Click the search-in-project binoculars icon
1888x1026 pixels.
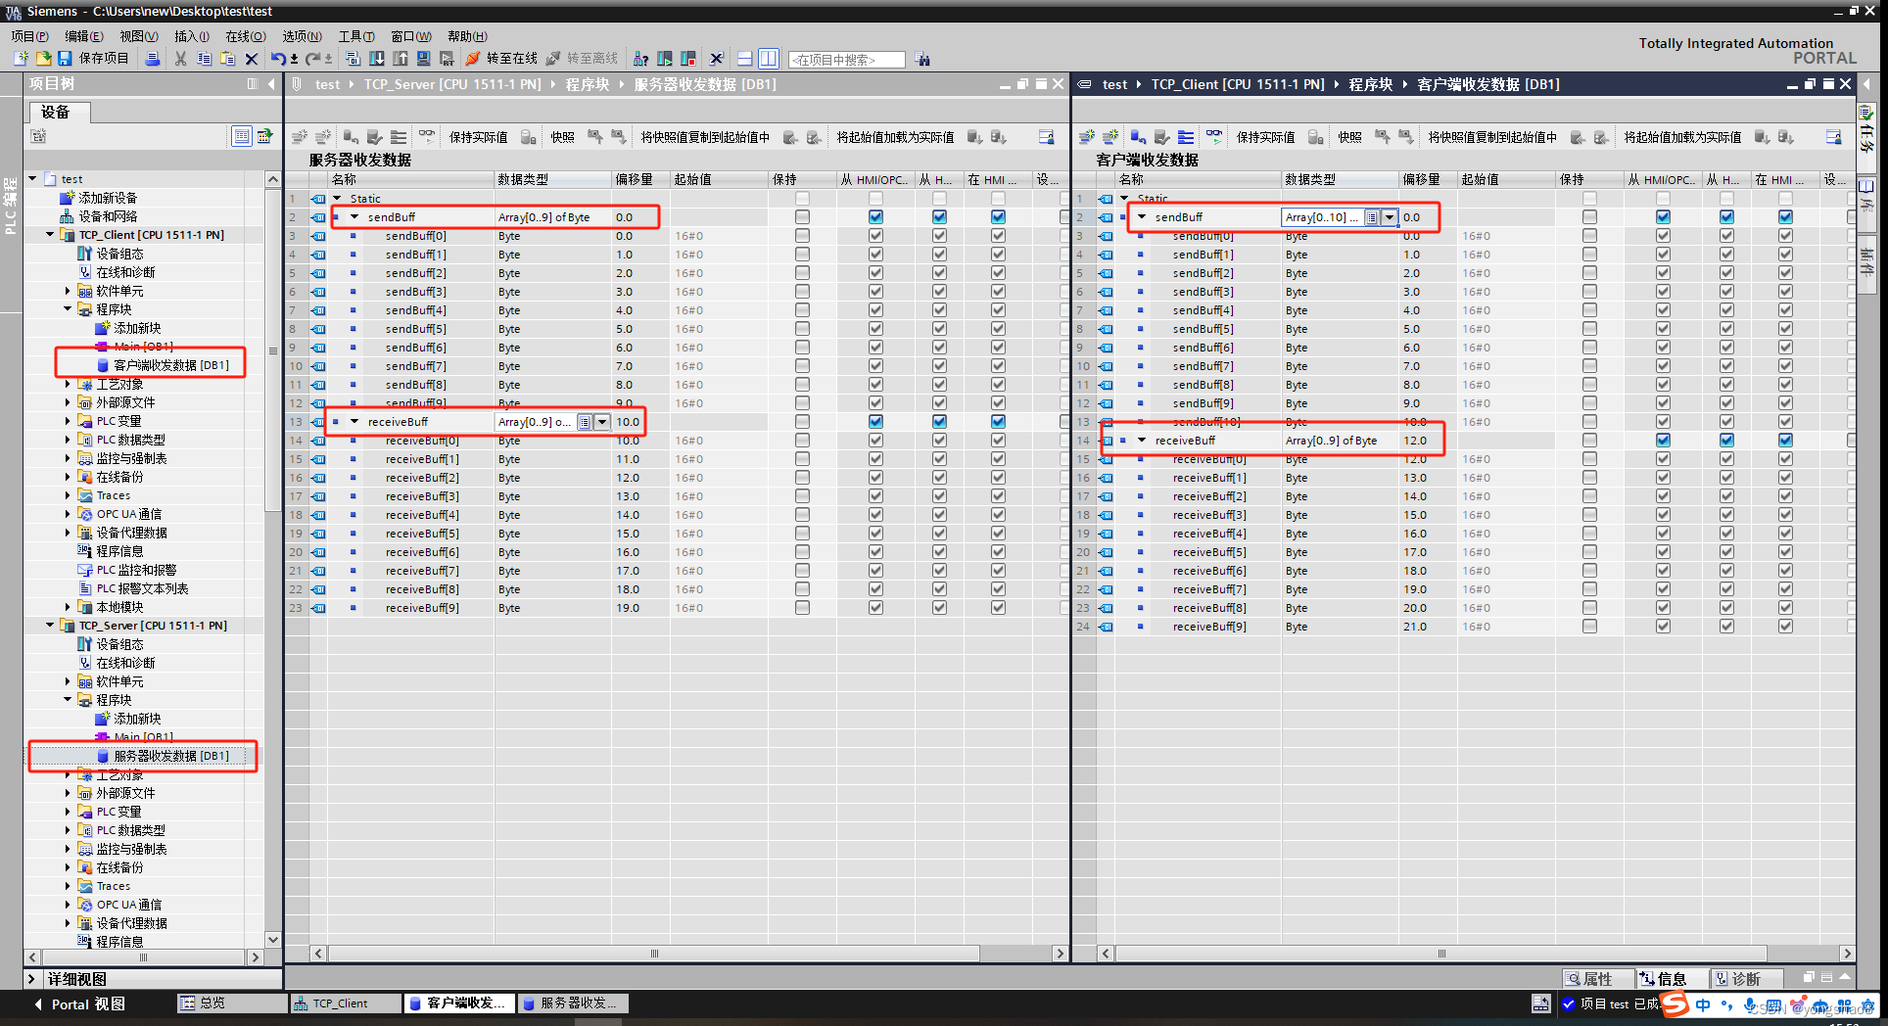click(922, 60)
